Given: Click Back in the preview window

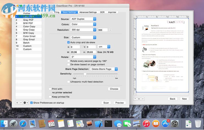Looking at the screenshot, I should pos(173,99).
